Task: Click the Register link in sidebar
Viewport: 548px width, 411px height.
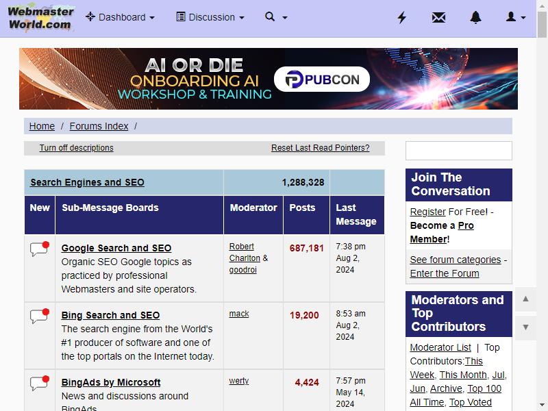Action: [427, 212]
